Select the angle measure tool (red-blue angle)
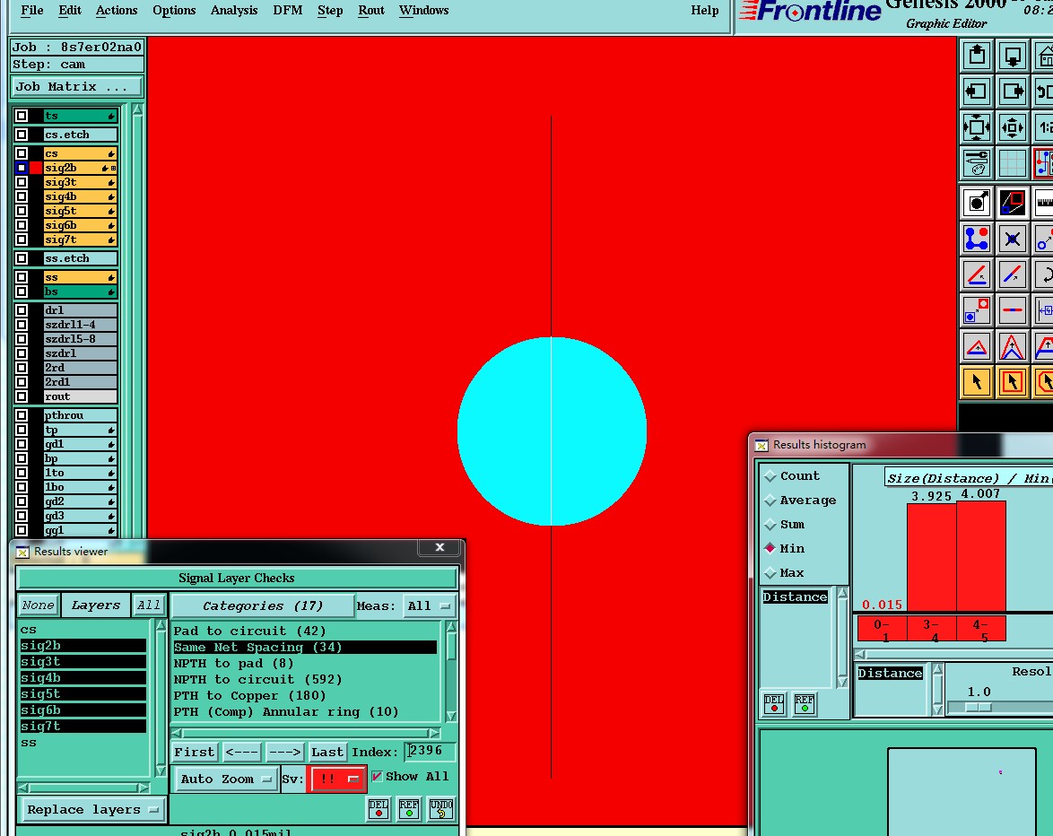This screenshot has height=836, width=1053. [977, 274]
